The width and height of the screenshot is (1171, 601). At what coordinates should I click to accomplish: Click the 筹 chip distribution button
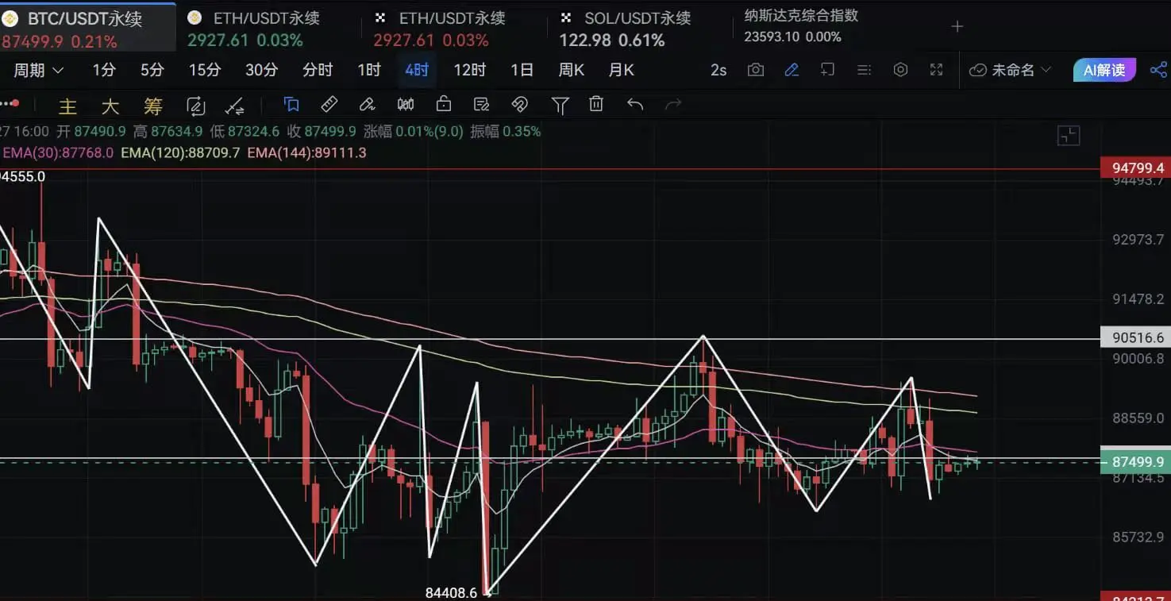pos(152,106)
